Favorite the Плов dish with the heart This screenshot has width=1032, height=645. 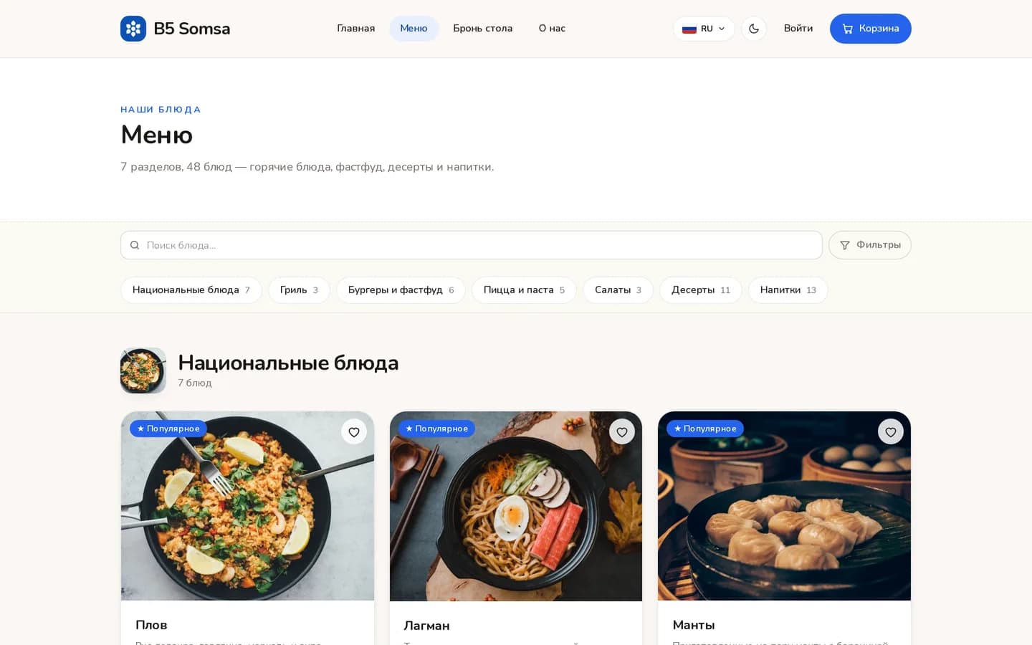pos(354,431)
